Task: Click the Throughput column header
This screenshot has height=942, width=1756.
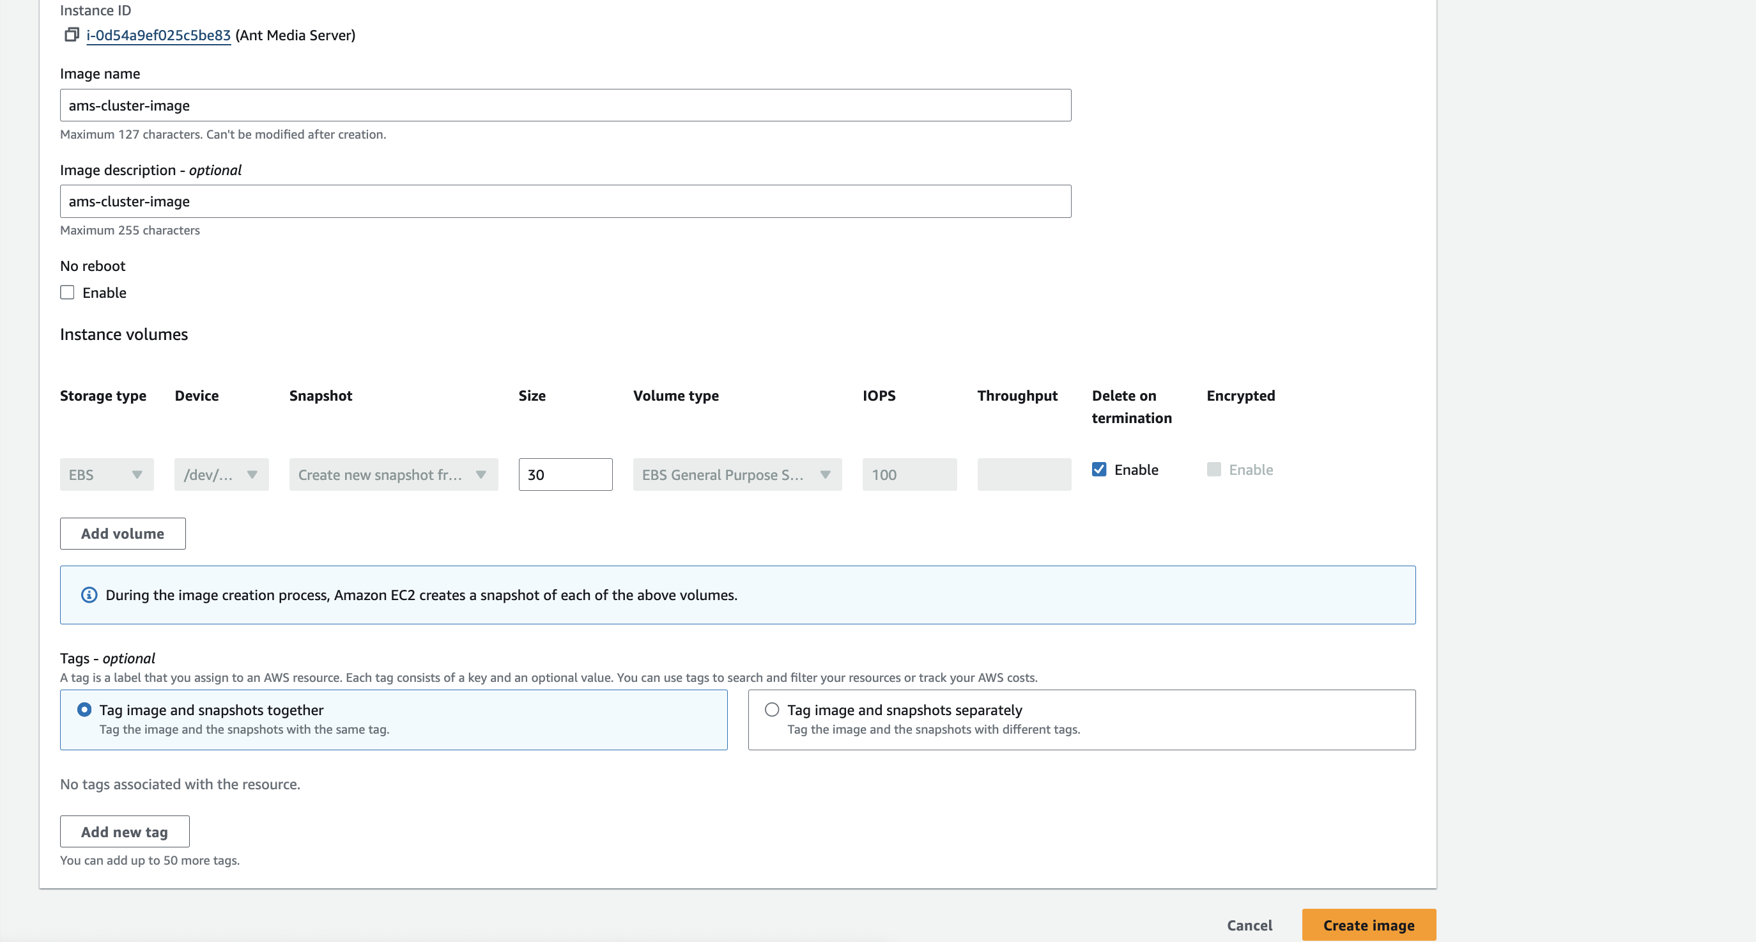Action: click(1017, 396)
